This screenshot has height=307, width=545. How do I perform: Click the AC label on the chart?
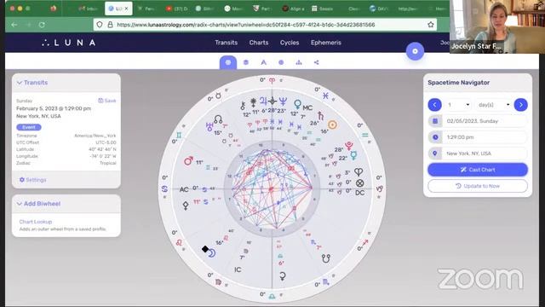point(184,189)
